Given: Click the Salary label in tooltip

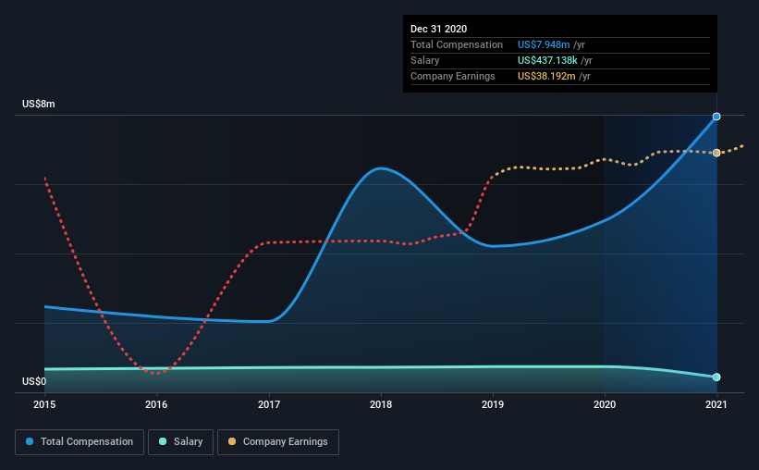Looking at the screenshot, I should (425, 60).
